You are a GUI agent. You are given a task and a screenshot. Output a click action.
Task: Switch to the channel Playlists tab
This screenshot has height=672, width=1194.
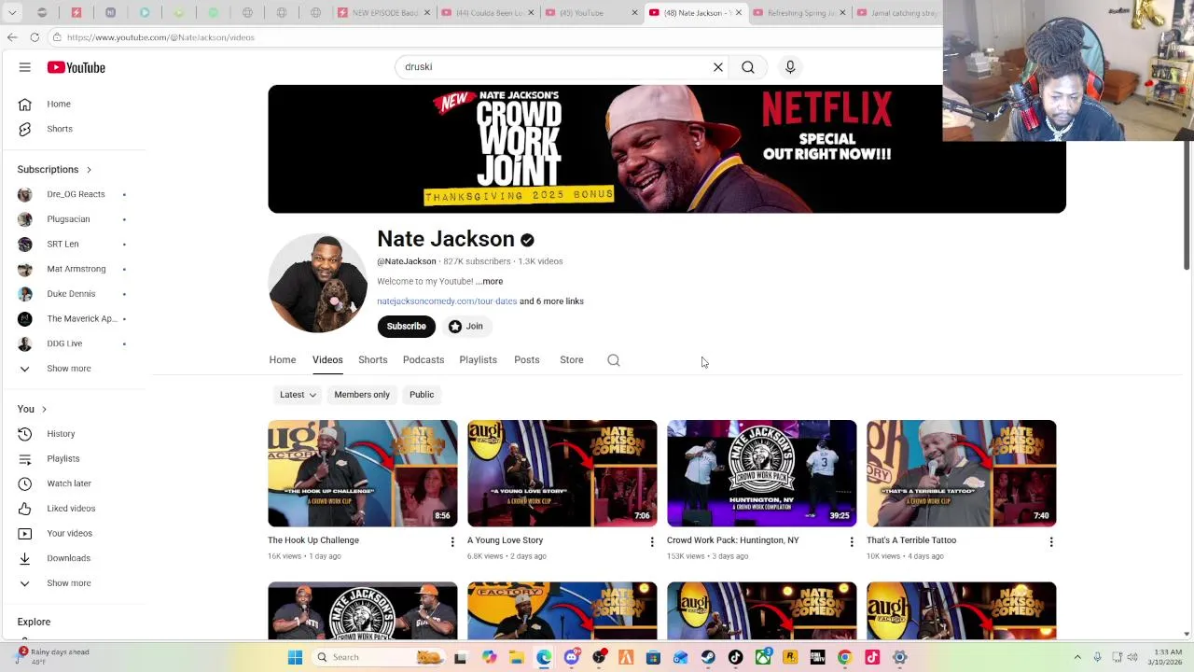pyautogui.click(x=478, y=360)
